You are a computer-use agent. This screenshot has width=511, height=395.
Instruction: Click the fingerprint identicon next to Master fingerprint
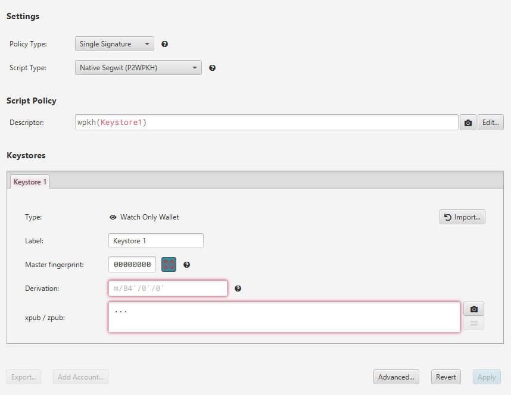coord(169,265)
